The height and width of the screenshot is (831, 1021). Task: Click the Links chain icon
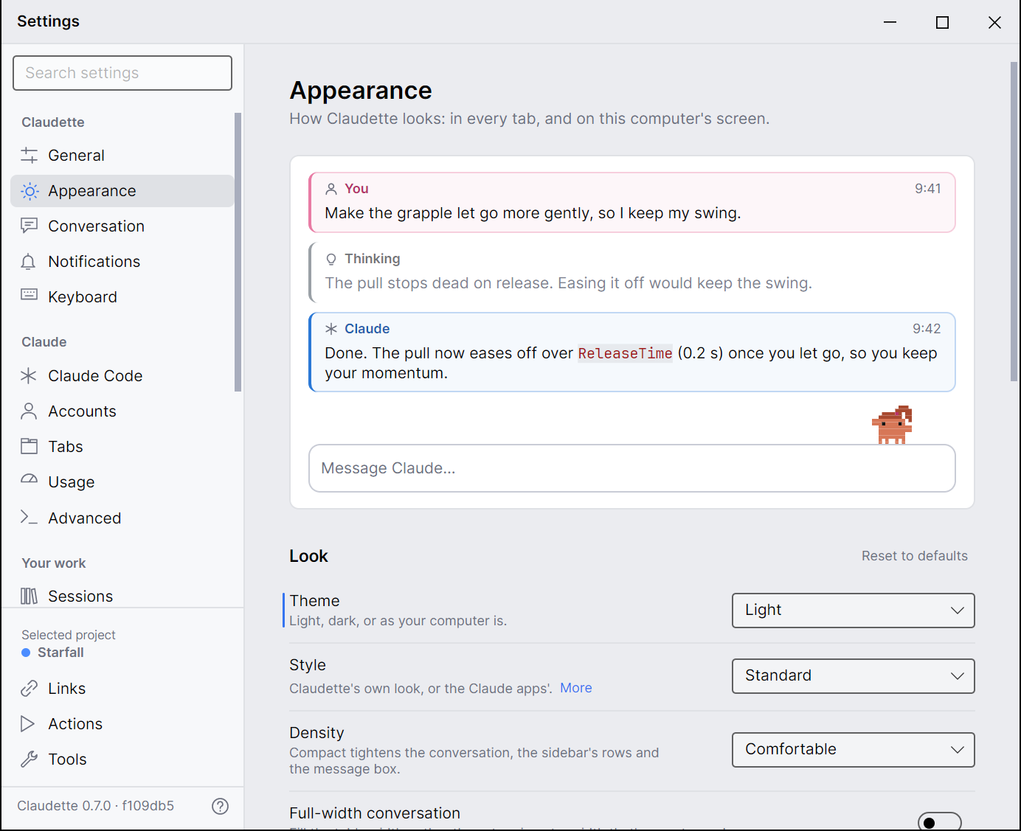[29, 689]
